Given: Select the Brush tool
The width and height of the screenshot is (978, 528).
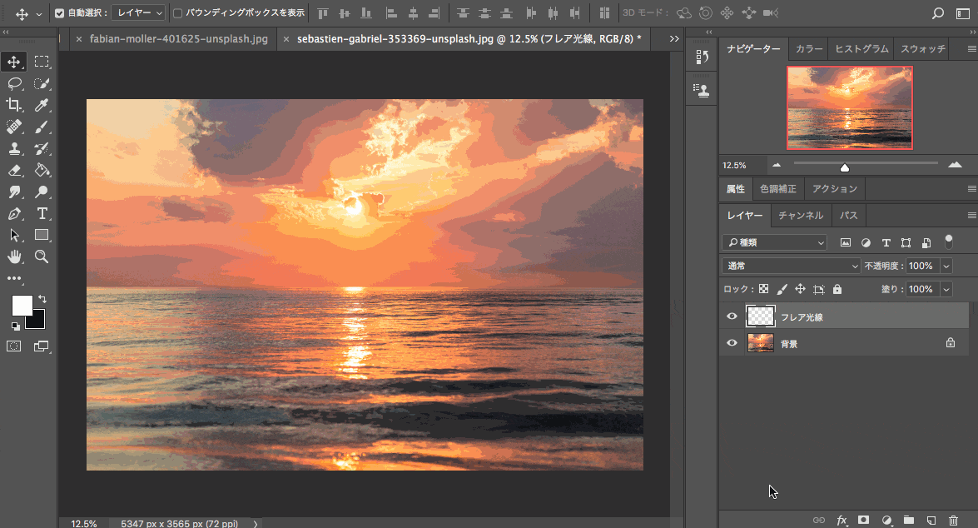Looking at the screenshot, I should tap(42, 127).
